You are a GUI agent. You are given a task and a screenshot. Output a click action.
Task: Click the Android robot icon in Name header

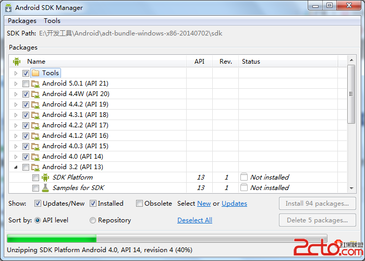(x=17, y=62)
